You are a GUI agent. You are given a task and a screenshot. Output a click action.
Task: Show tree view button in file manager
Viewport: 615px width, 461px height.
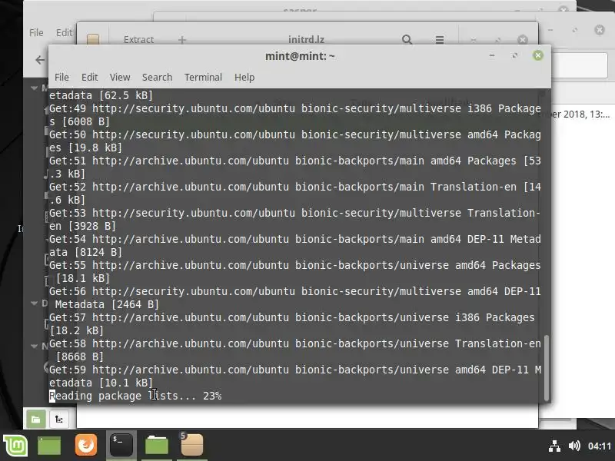coord(59,420)
